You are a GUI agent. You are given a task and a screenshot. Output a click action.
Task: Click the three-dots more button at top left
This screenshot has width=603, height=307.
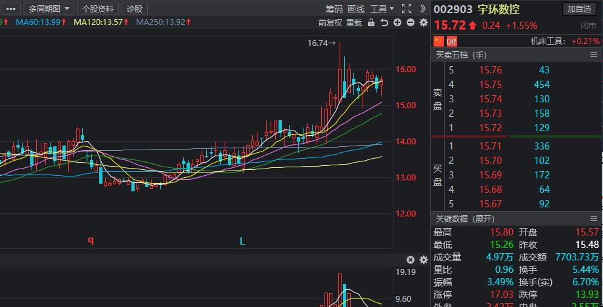pos(11,9)
